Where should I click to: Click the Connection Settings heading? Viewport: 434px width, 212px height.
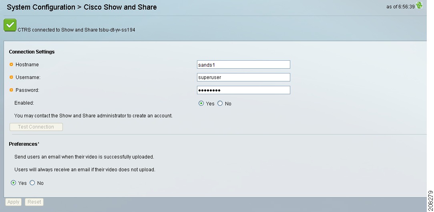coord(32,52)
